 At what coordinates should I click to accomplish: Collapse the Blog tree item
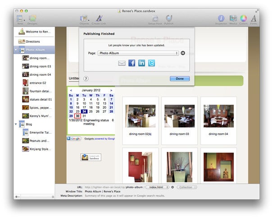(x=16, y=124)
